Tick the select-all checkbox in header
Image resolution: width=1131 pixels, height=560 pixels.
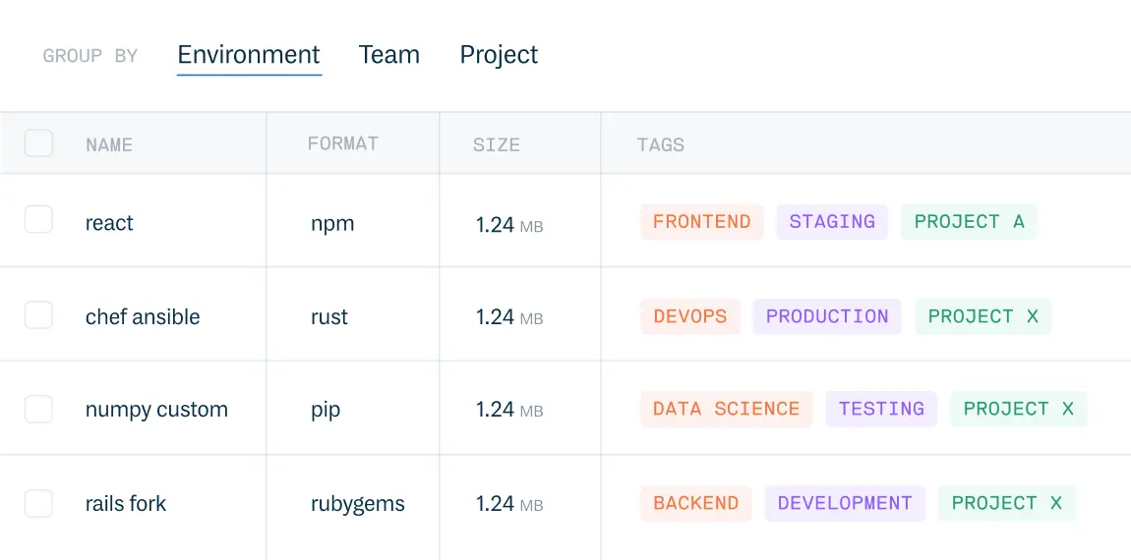point(39,142)
